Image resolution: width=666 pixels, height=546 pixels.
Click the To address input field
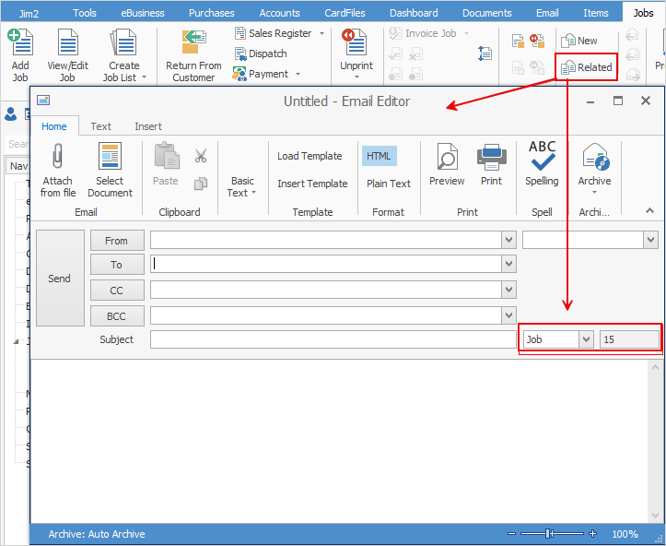(x=326, y=264)
